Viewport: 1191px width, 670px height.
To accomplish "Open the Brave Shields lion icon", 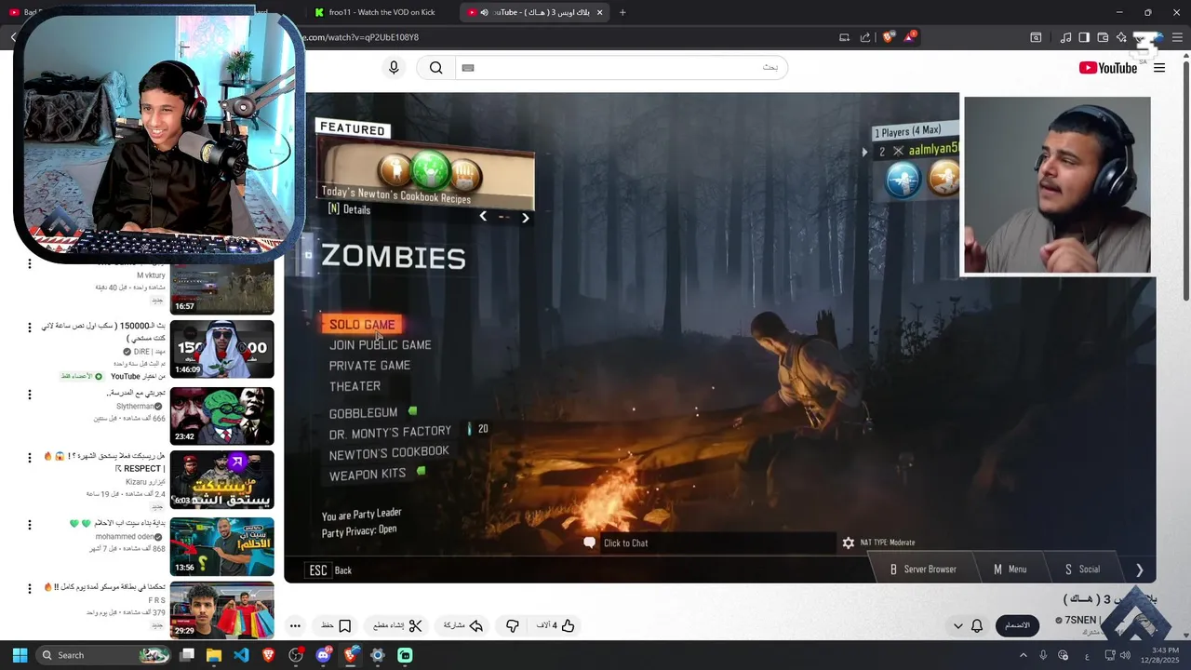I will 889,37.
